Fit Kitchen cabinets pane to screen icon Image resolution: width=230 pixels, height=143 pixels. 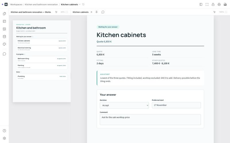[x=226, y=12]
